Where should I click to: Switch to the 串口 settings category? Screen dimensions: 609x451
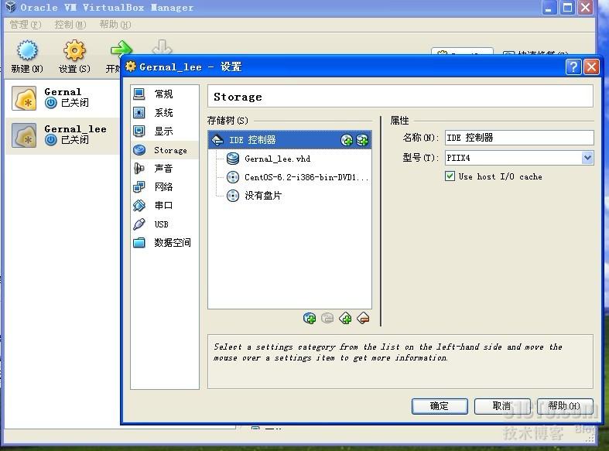[x=165, y=205]
